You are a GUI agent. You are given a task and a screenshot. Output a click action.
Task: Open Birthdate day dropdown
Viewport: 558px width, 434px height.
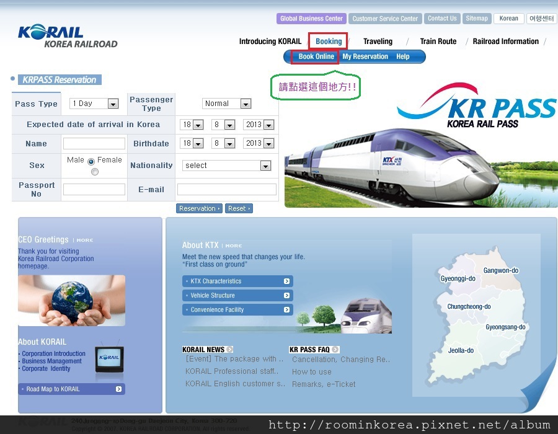coord(192,143)
